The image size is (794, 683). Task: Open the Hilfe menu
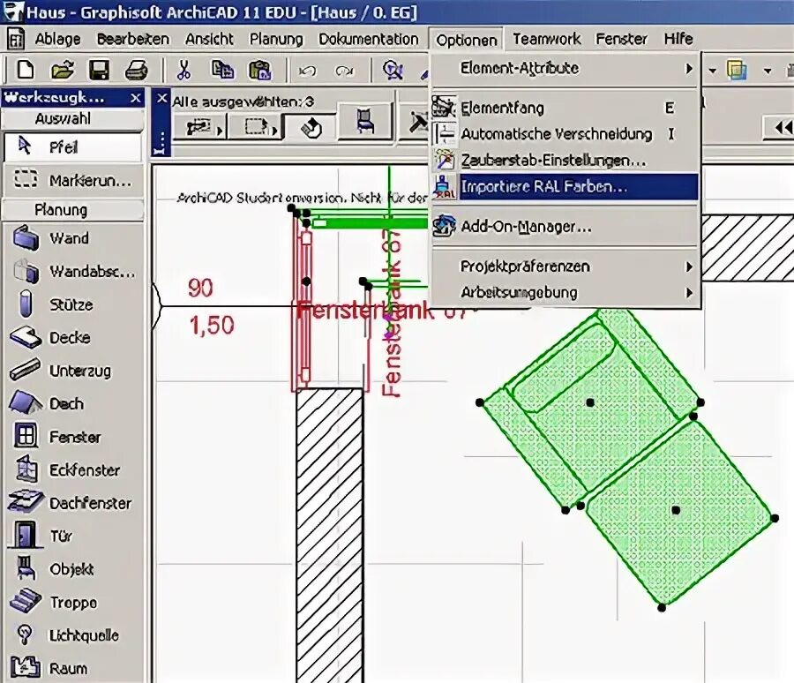(x=678, y=39)
